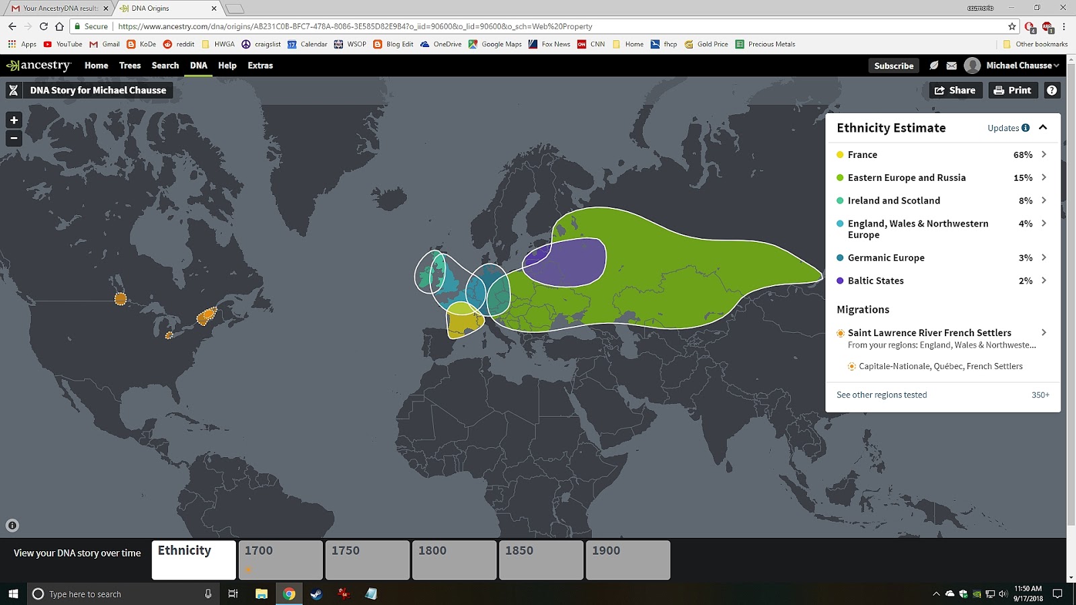
Task: Open the messages envelope icon
Action: pos(952,65)
